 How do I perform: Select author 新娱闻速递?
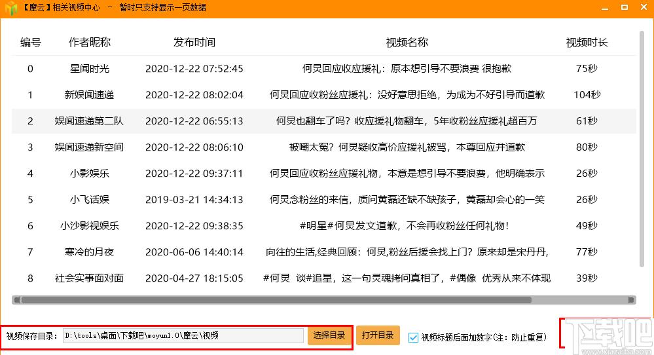89,95
